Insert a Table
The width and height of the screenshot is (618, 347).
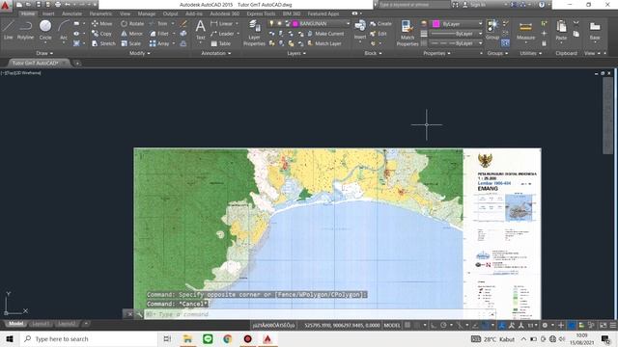221,43
